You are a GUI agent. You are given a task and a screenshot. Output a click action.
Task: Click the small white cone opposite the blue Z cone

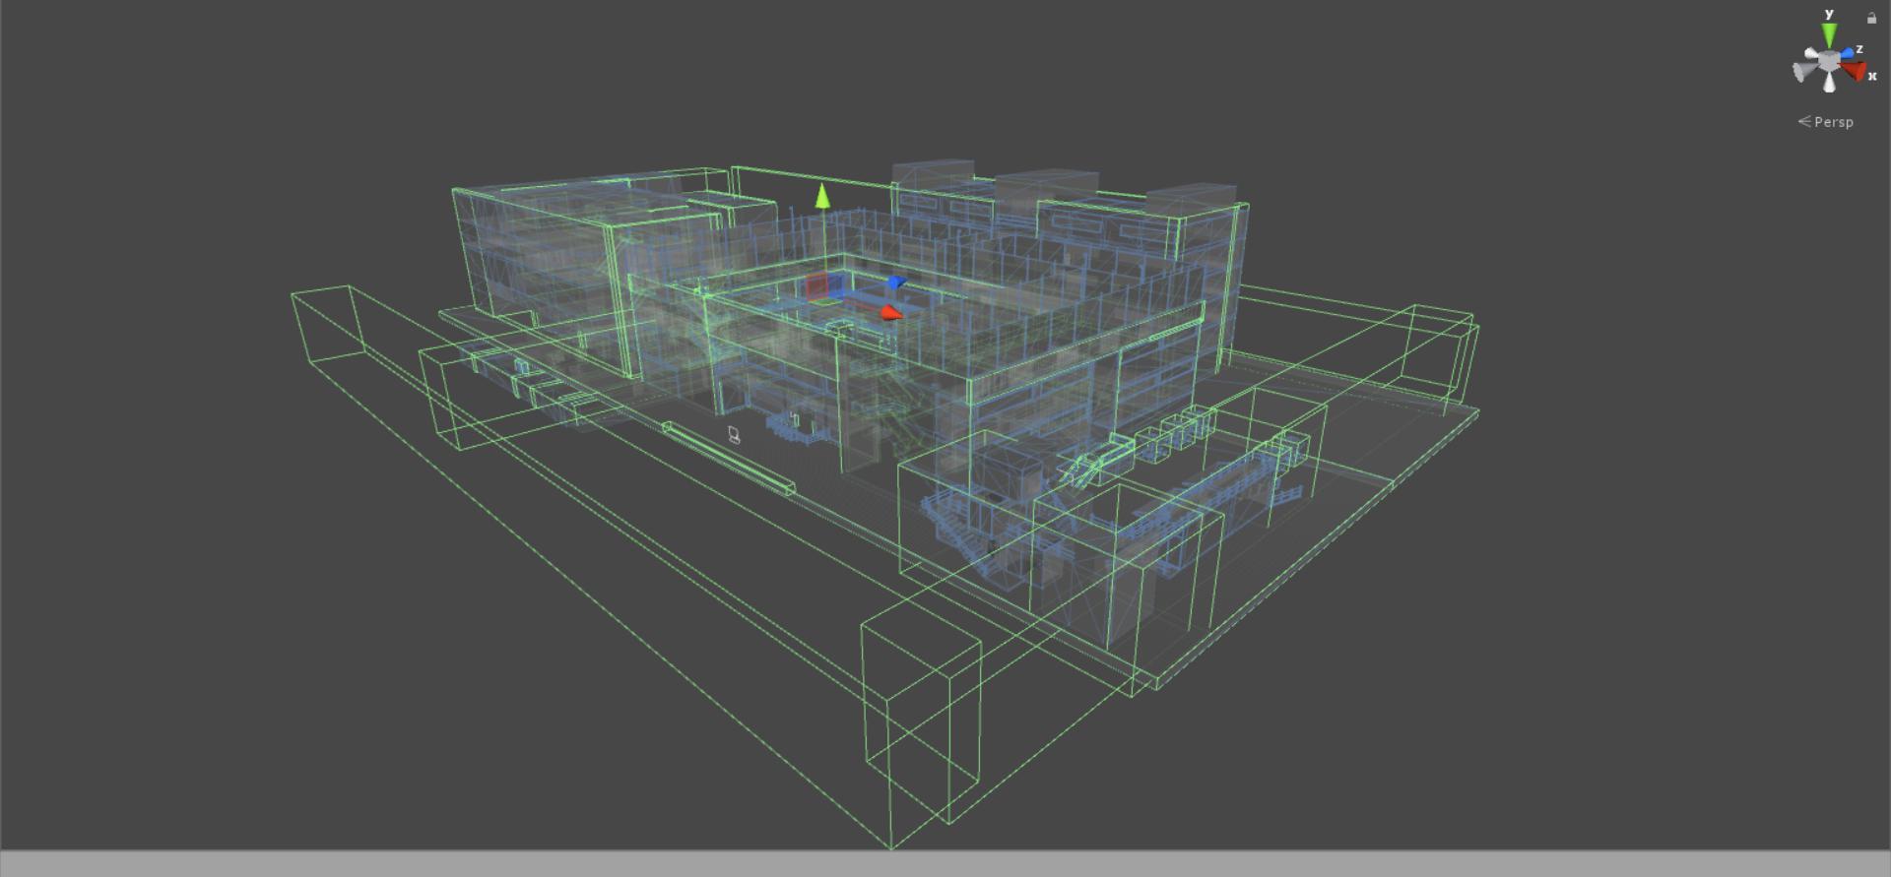pos(1812,54)
